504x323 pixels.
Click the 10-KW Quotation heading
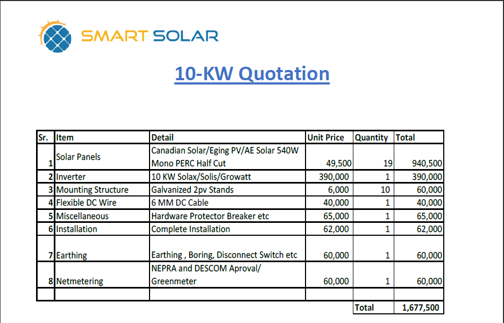click(x=252, y=74)
